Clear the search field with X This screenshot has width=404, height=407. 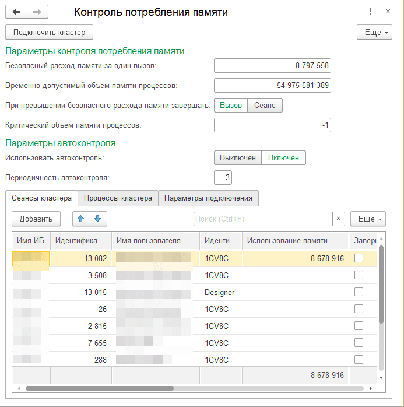pos(339,219)
